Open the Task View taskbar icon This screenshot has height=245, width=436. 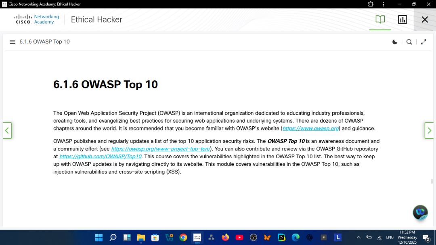point(127,237)
